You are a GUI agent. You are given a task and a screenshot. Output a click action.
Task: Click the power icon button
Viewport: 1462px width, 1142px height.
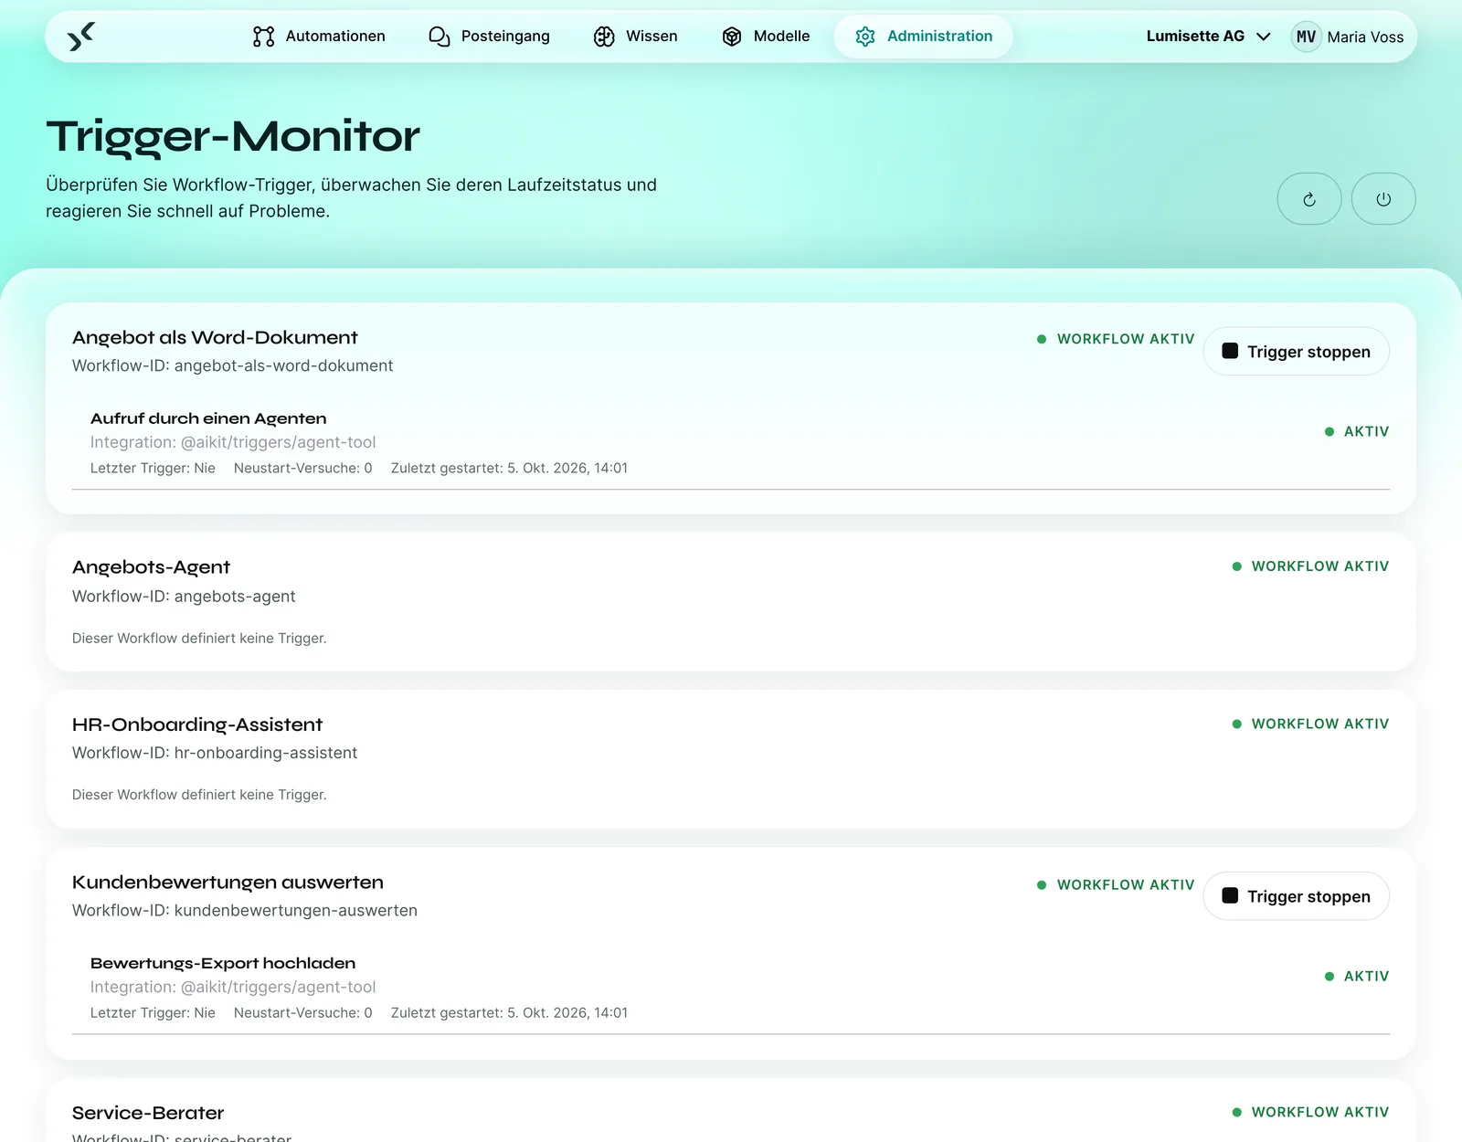1383,199
